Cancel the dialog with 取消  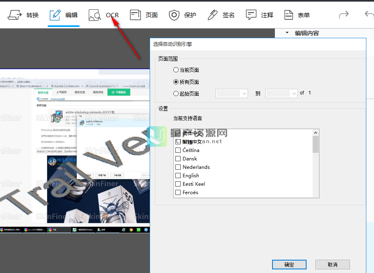[x=333, y=265]
